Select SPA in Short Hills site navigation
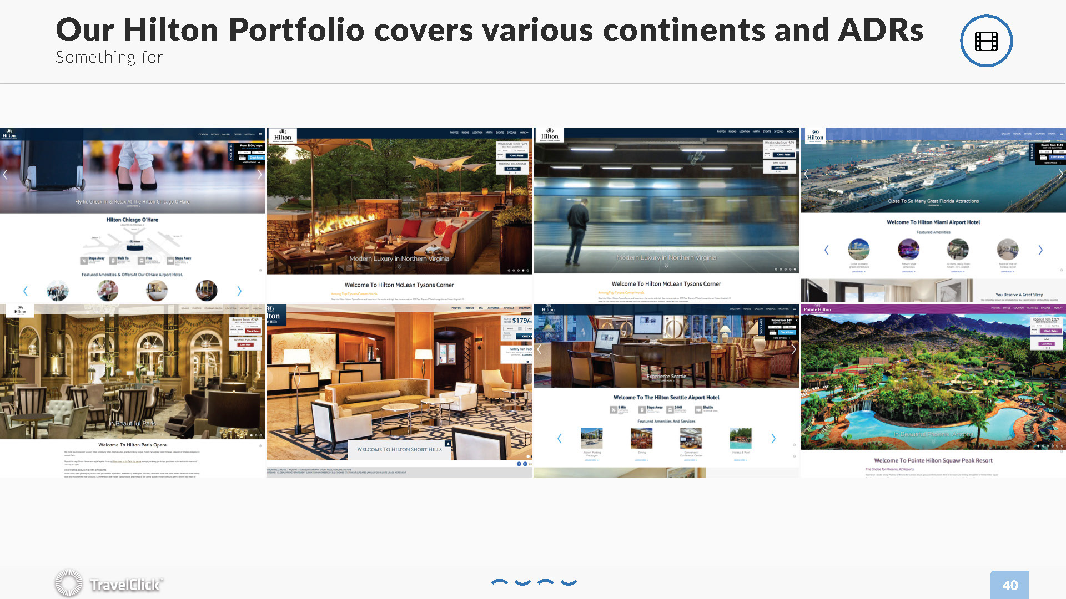The image size is (1066, 599). tap(481, 308)
